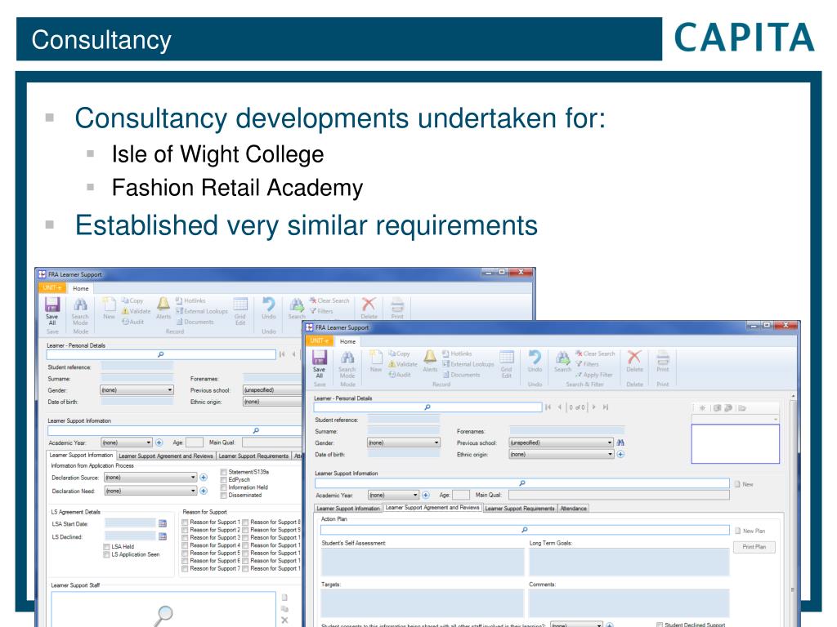Open Documents in the front window ribbon
The width and height of the screenshot is (837, 627).
point(462,375)
